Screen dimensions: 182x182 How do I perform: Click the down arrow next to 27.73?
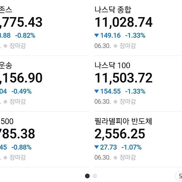coord(96,147)
